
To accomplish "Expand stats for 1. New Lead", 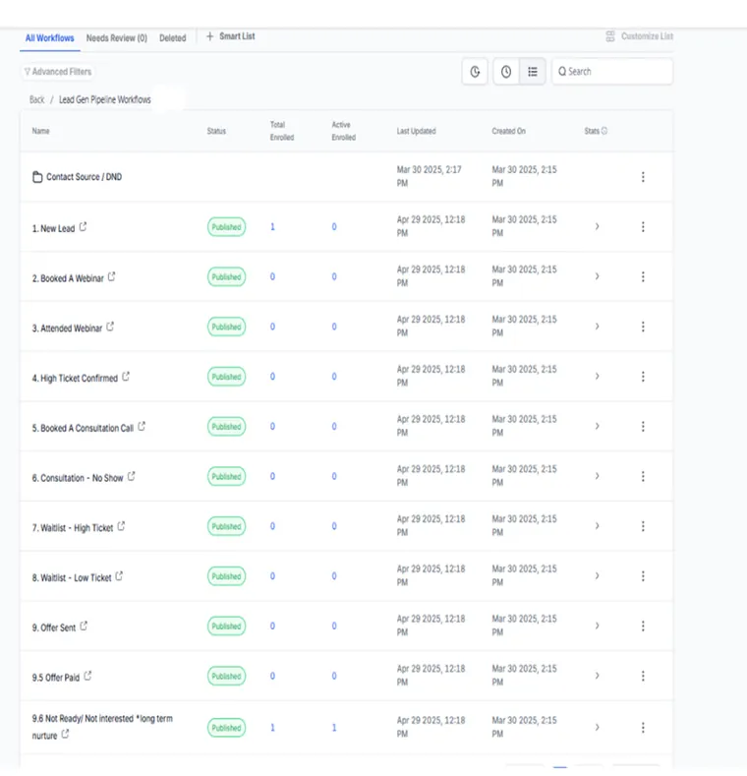I will 597,226.
